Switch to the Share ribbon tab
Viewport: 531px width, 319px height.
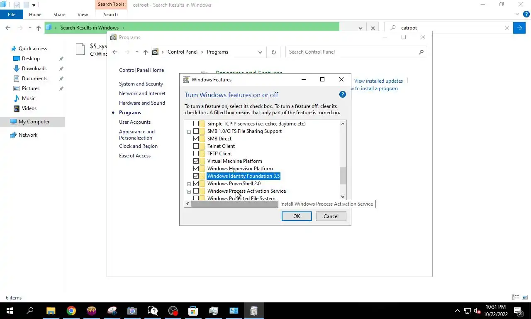pyautogui.click(x=59, y=15)
